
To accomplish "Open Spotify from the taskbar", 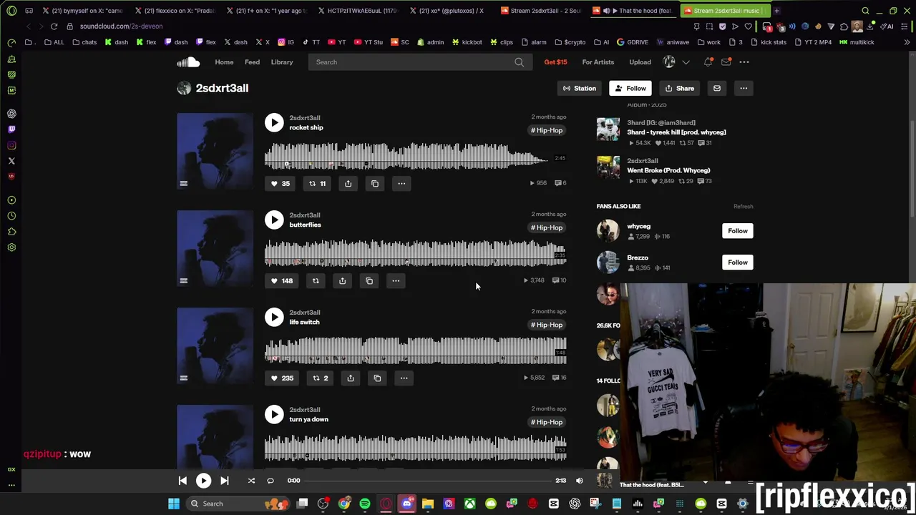I will 365,504.
